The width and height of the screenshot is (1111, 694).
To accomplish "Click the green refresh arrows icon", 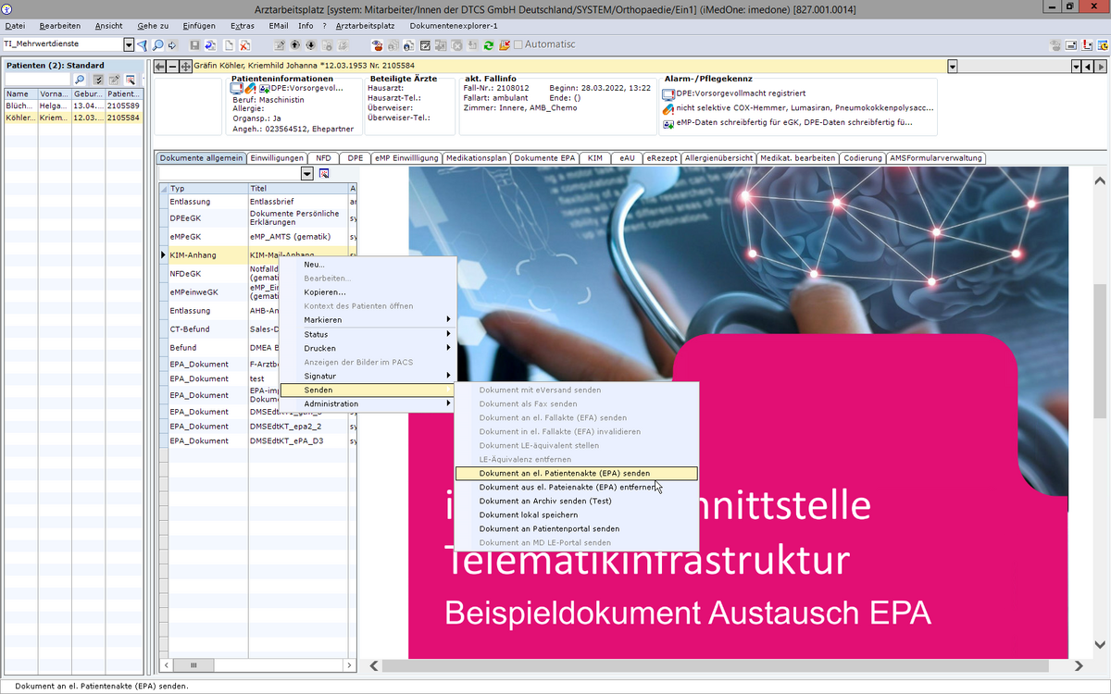I will 488,44.
